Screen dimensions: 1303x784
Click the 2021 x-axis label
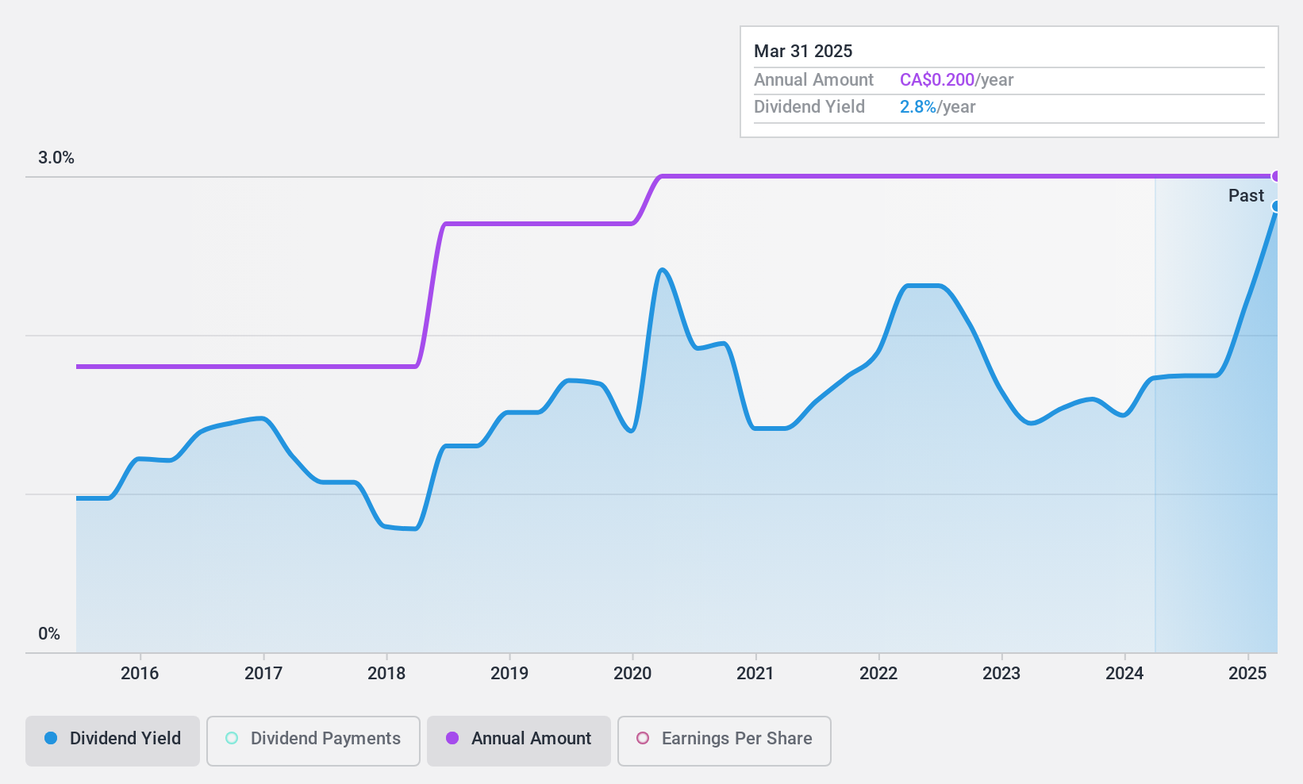[755, 674]
